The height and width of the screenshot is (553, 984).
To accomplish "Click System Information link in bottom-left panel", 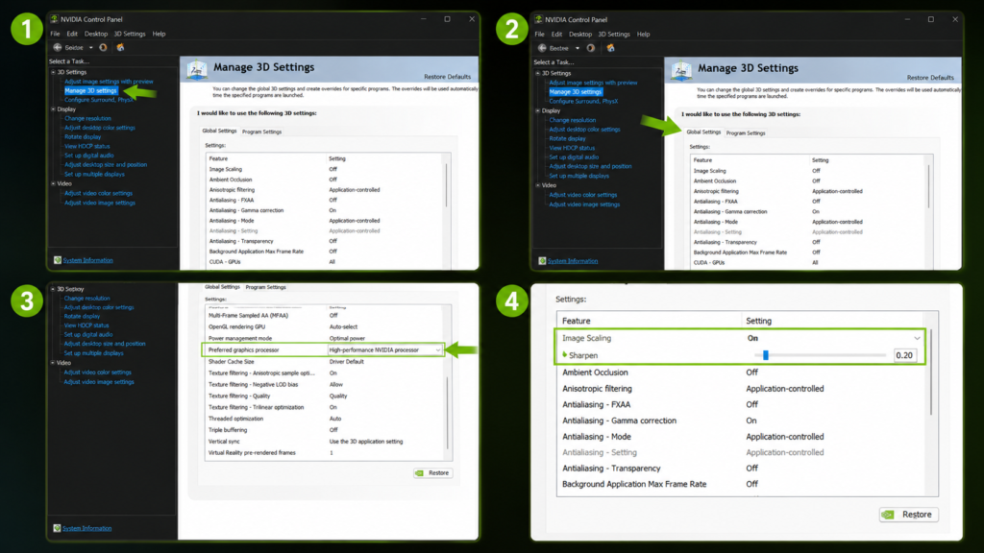I will coord(87,528).
